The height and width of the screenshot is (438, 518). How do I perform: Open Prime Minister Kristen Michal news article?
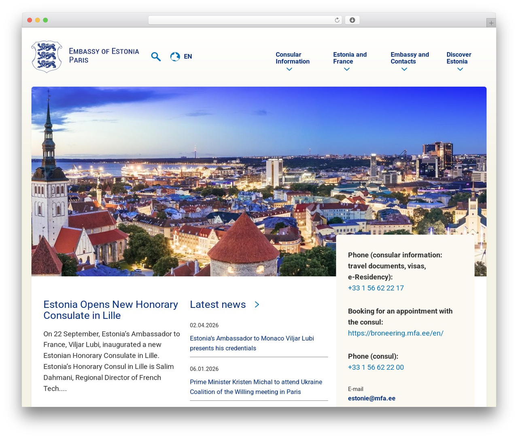[256, 387]
